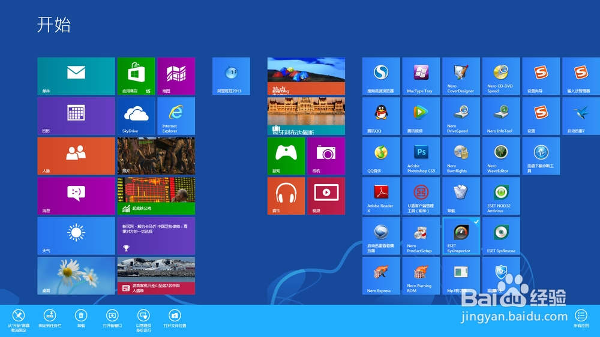Open the Calendar (日历) tile
The height and width of the screenshot is (337, 600).
click(76, 116)
